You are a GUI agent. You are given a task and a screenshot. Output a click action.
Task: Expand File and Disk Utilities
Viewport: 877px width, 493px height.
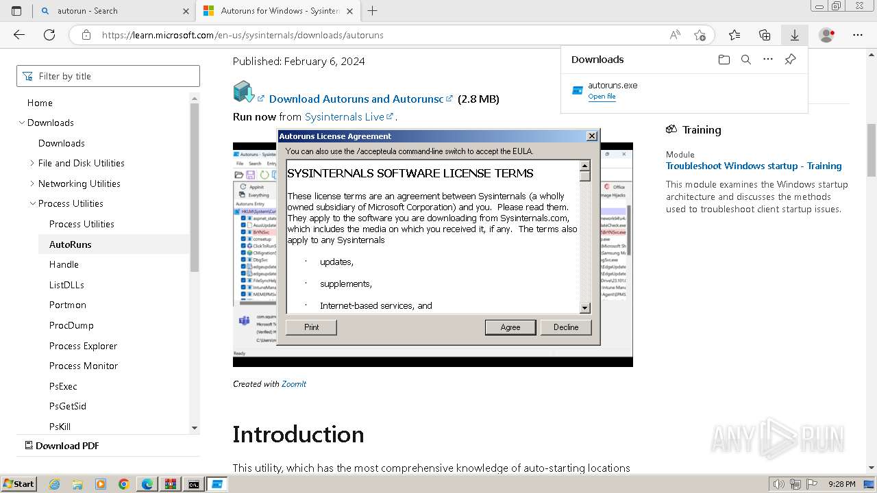tap(32, 163)
